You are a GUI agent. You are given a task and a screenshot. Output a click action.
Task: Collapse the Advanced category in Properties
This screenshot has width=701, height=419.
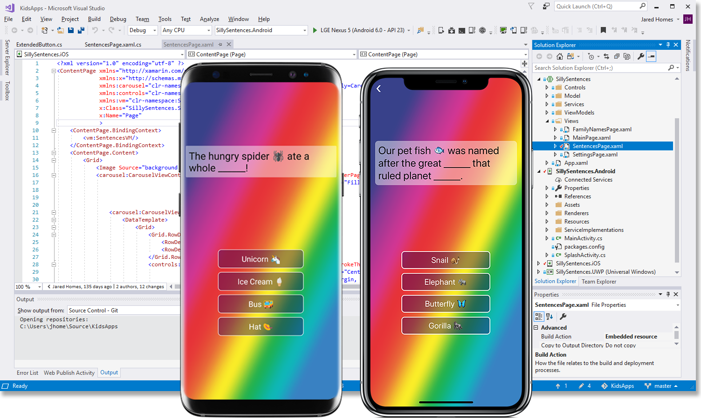536,328
